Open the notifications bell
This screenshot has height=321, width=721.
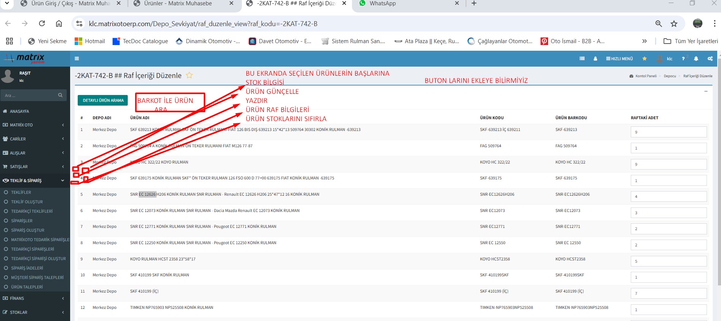[696, 59]
